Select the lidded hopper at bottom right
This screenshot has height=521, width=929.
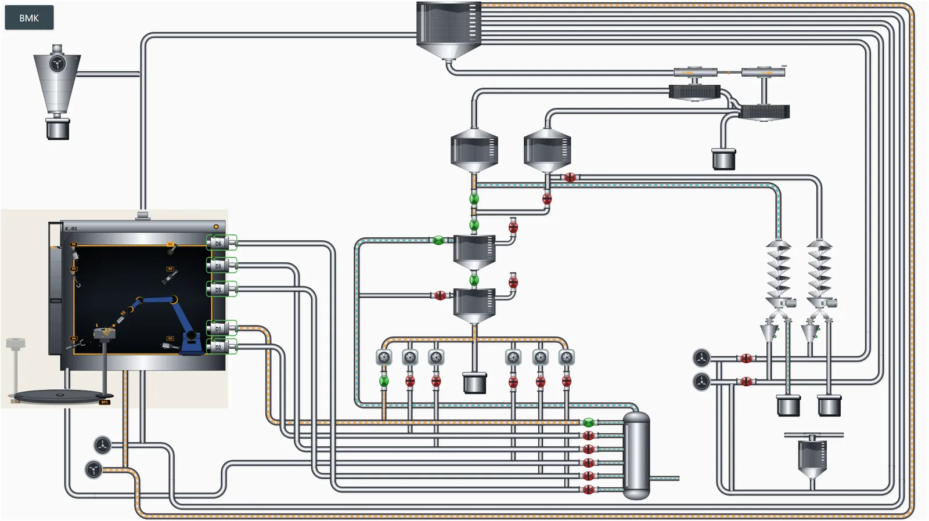point(813,455)
